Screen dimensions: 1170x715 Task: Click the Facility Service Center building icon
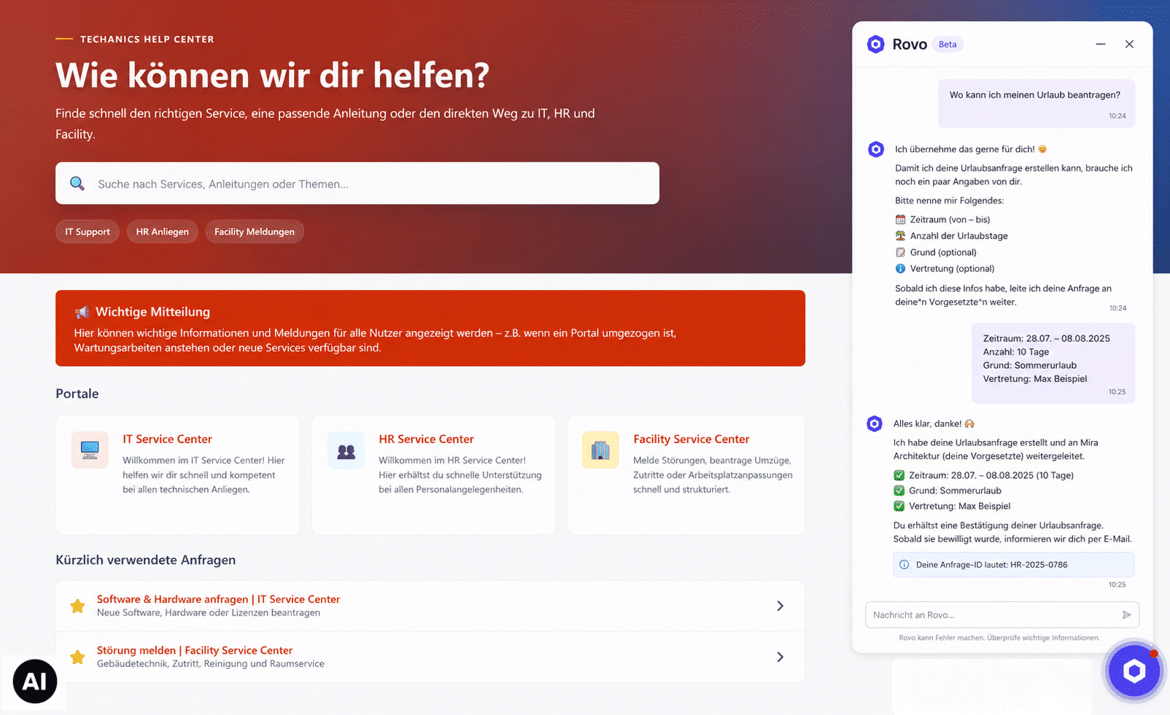(600, 450)
